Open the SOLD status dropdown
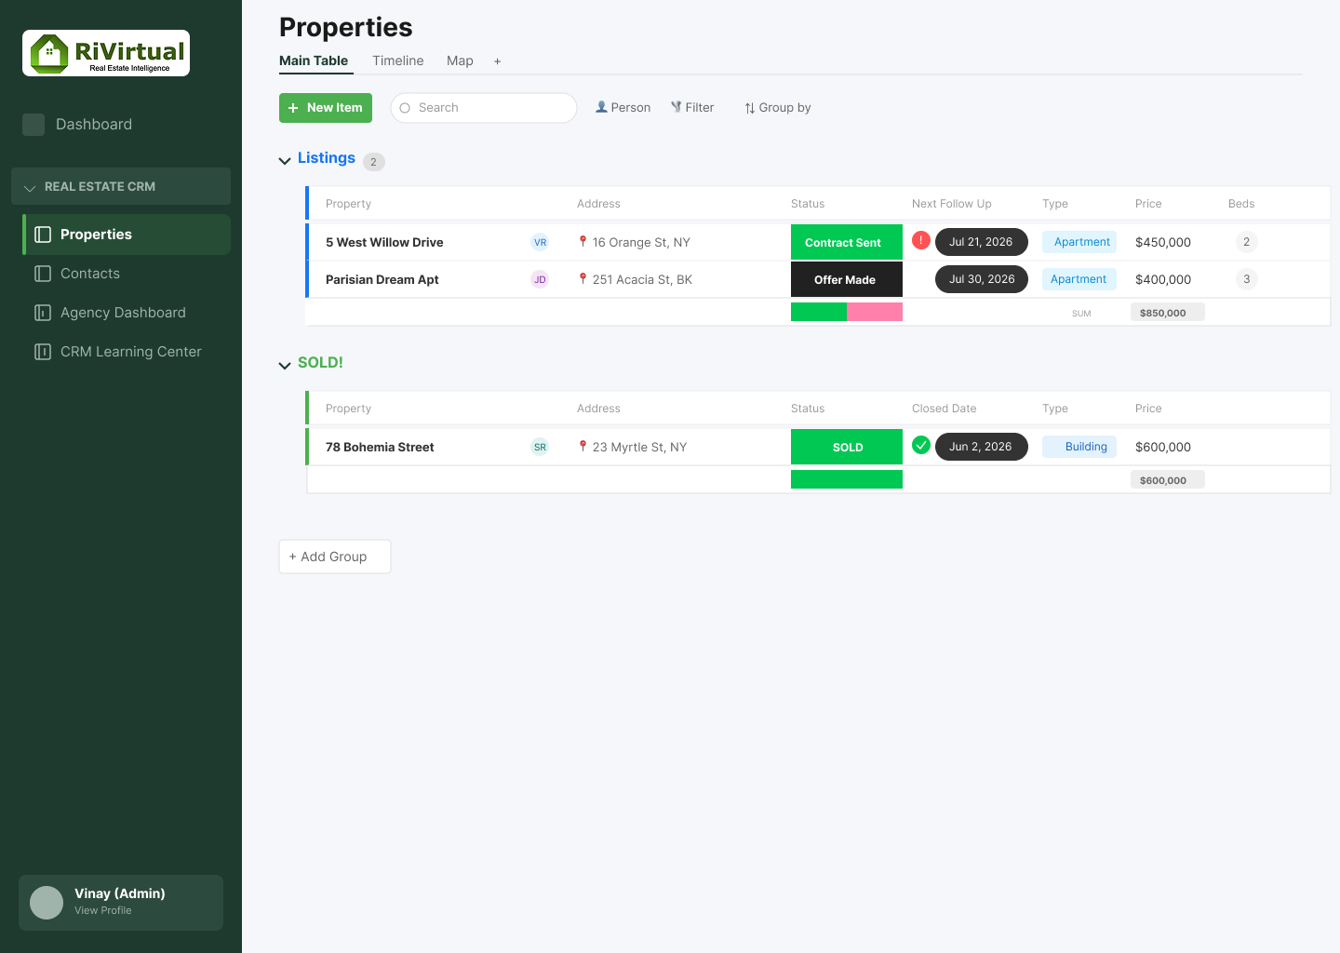Screen dimensions: 1340x953 click(x=847, y=447)
